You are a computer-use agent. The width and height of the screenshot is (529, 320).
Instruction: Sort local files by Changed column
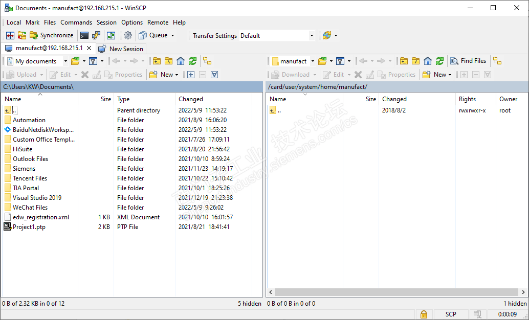(213, 99)
